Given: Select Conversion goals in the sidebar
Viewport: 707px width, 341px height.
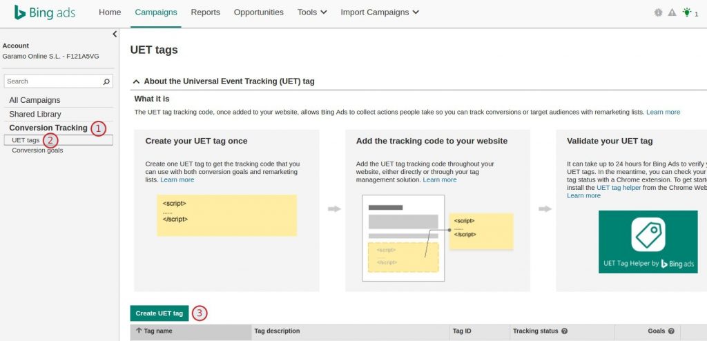Looking at the screenshot, I should tap(37, 150).
